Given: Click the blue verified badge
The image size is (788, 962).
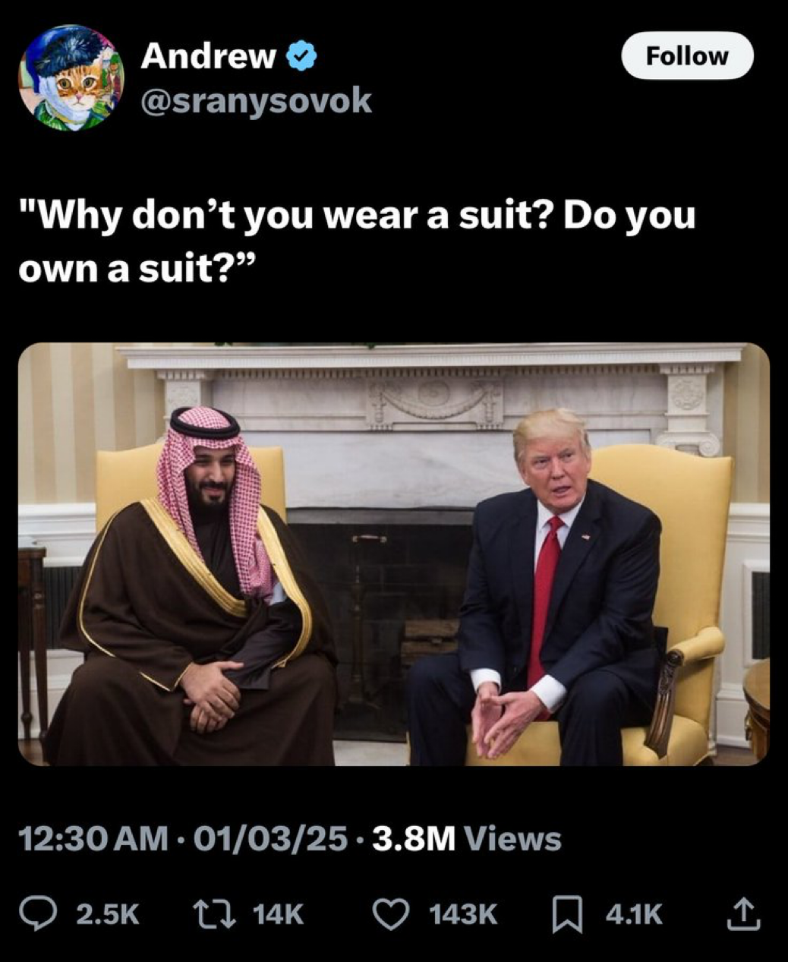Looking at the screenshot, I should (x=302, y=56).
